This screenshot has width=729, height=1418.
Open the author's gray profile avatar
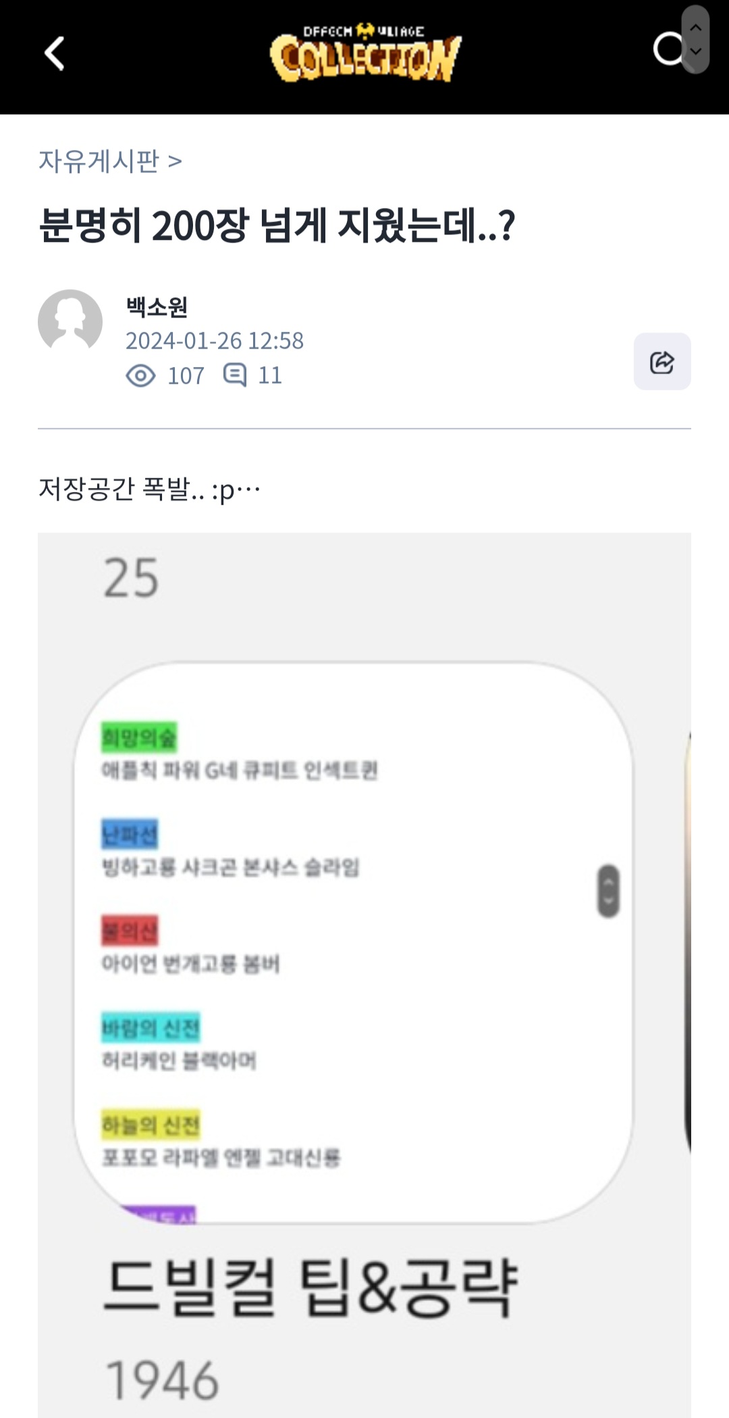pos(70,321)
